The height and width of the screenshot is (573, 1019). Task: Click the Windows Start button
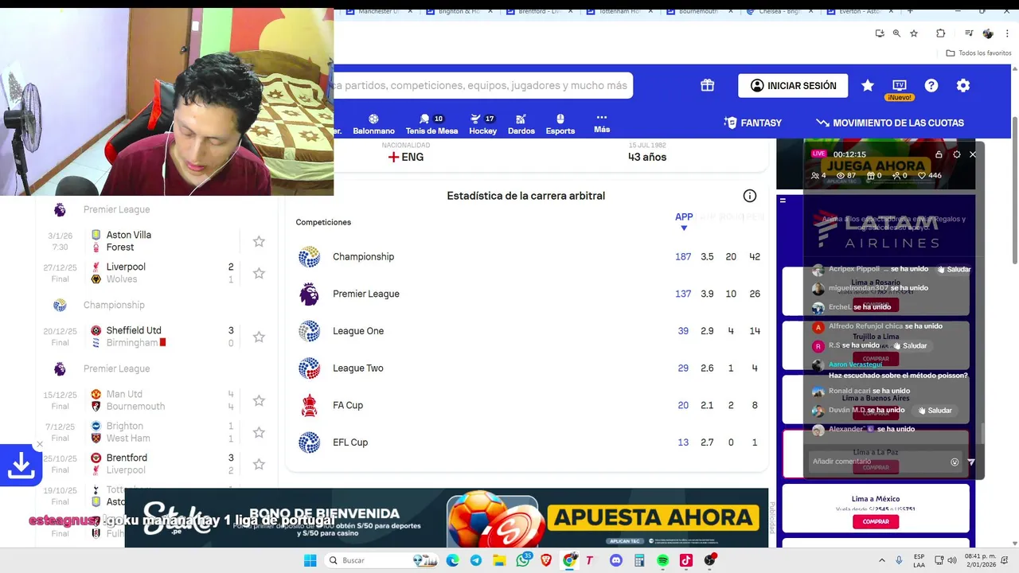coord(310,560)
